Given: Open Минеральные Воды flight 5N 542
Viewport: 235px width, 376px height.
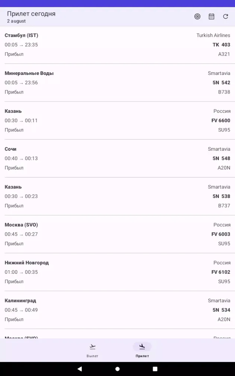Looking at the screenshot, I should click(x=117, y=83).
